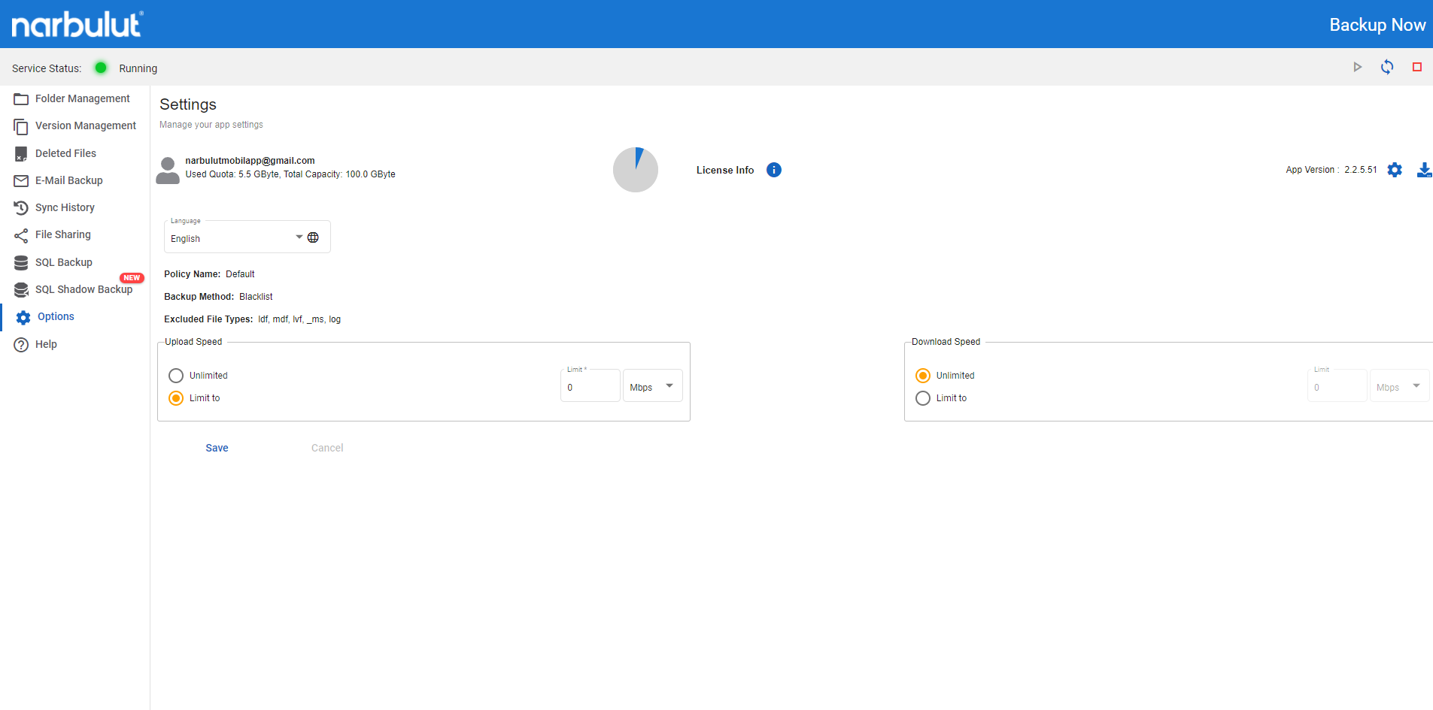
Task: Click the sync refresh icon in status bar
Action: tap(1387, 67)
